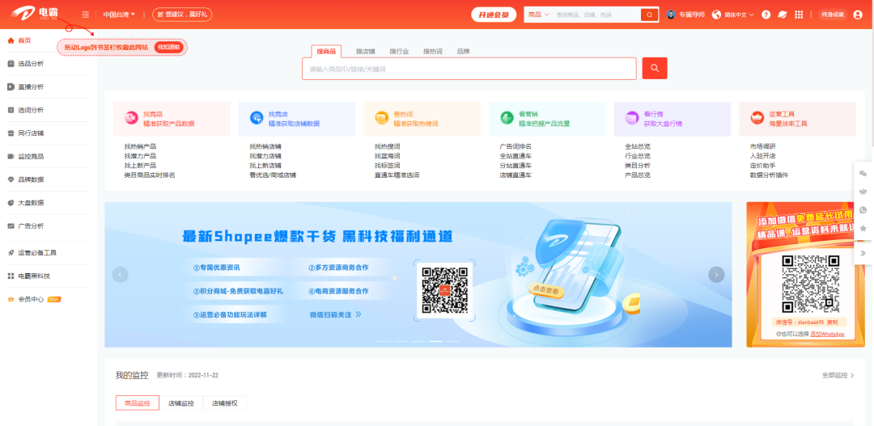The height and width of the screenshot is (426, 874).
Task: Click the large red search button
Action: point(655,69)
